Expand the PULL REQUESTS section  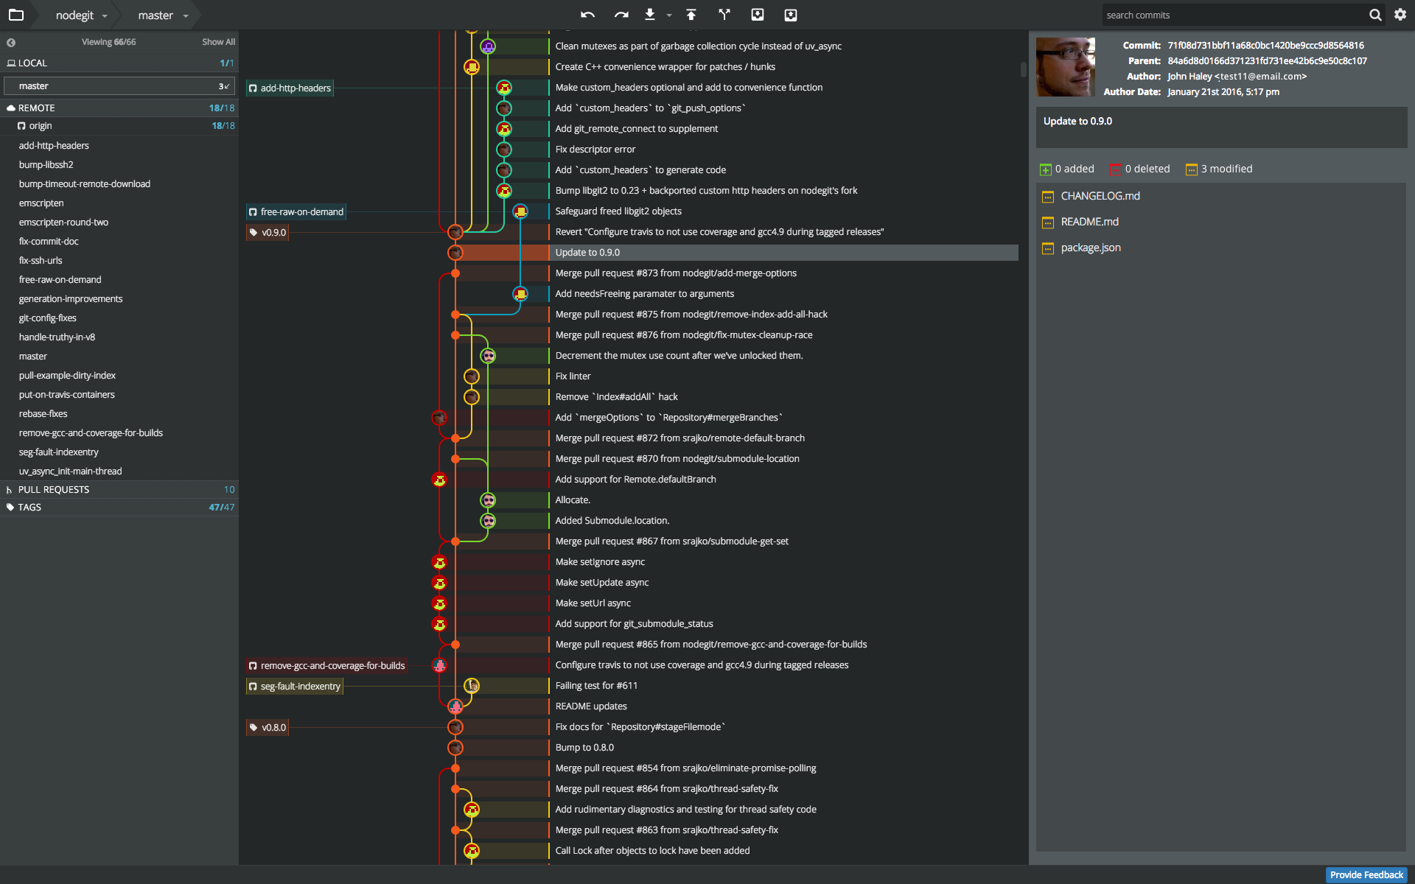[x=53, y=489]
